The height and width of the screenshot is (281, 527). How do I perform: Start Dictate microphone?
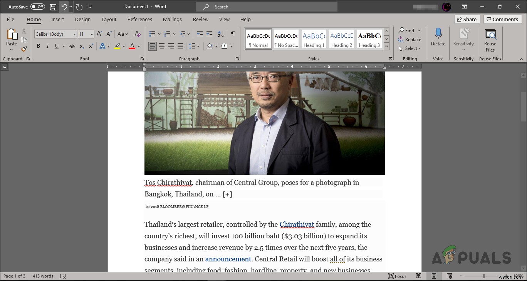(438, 37)
